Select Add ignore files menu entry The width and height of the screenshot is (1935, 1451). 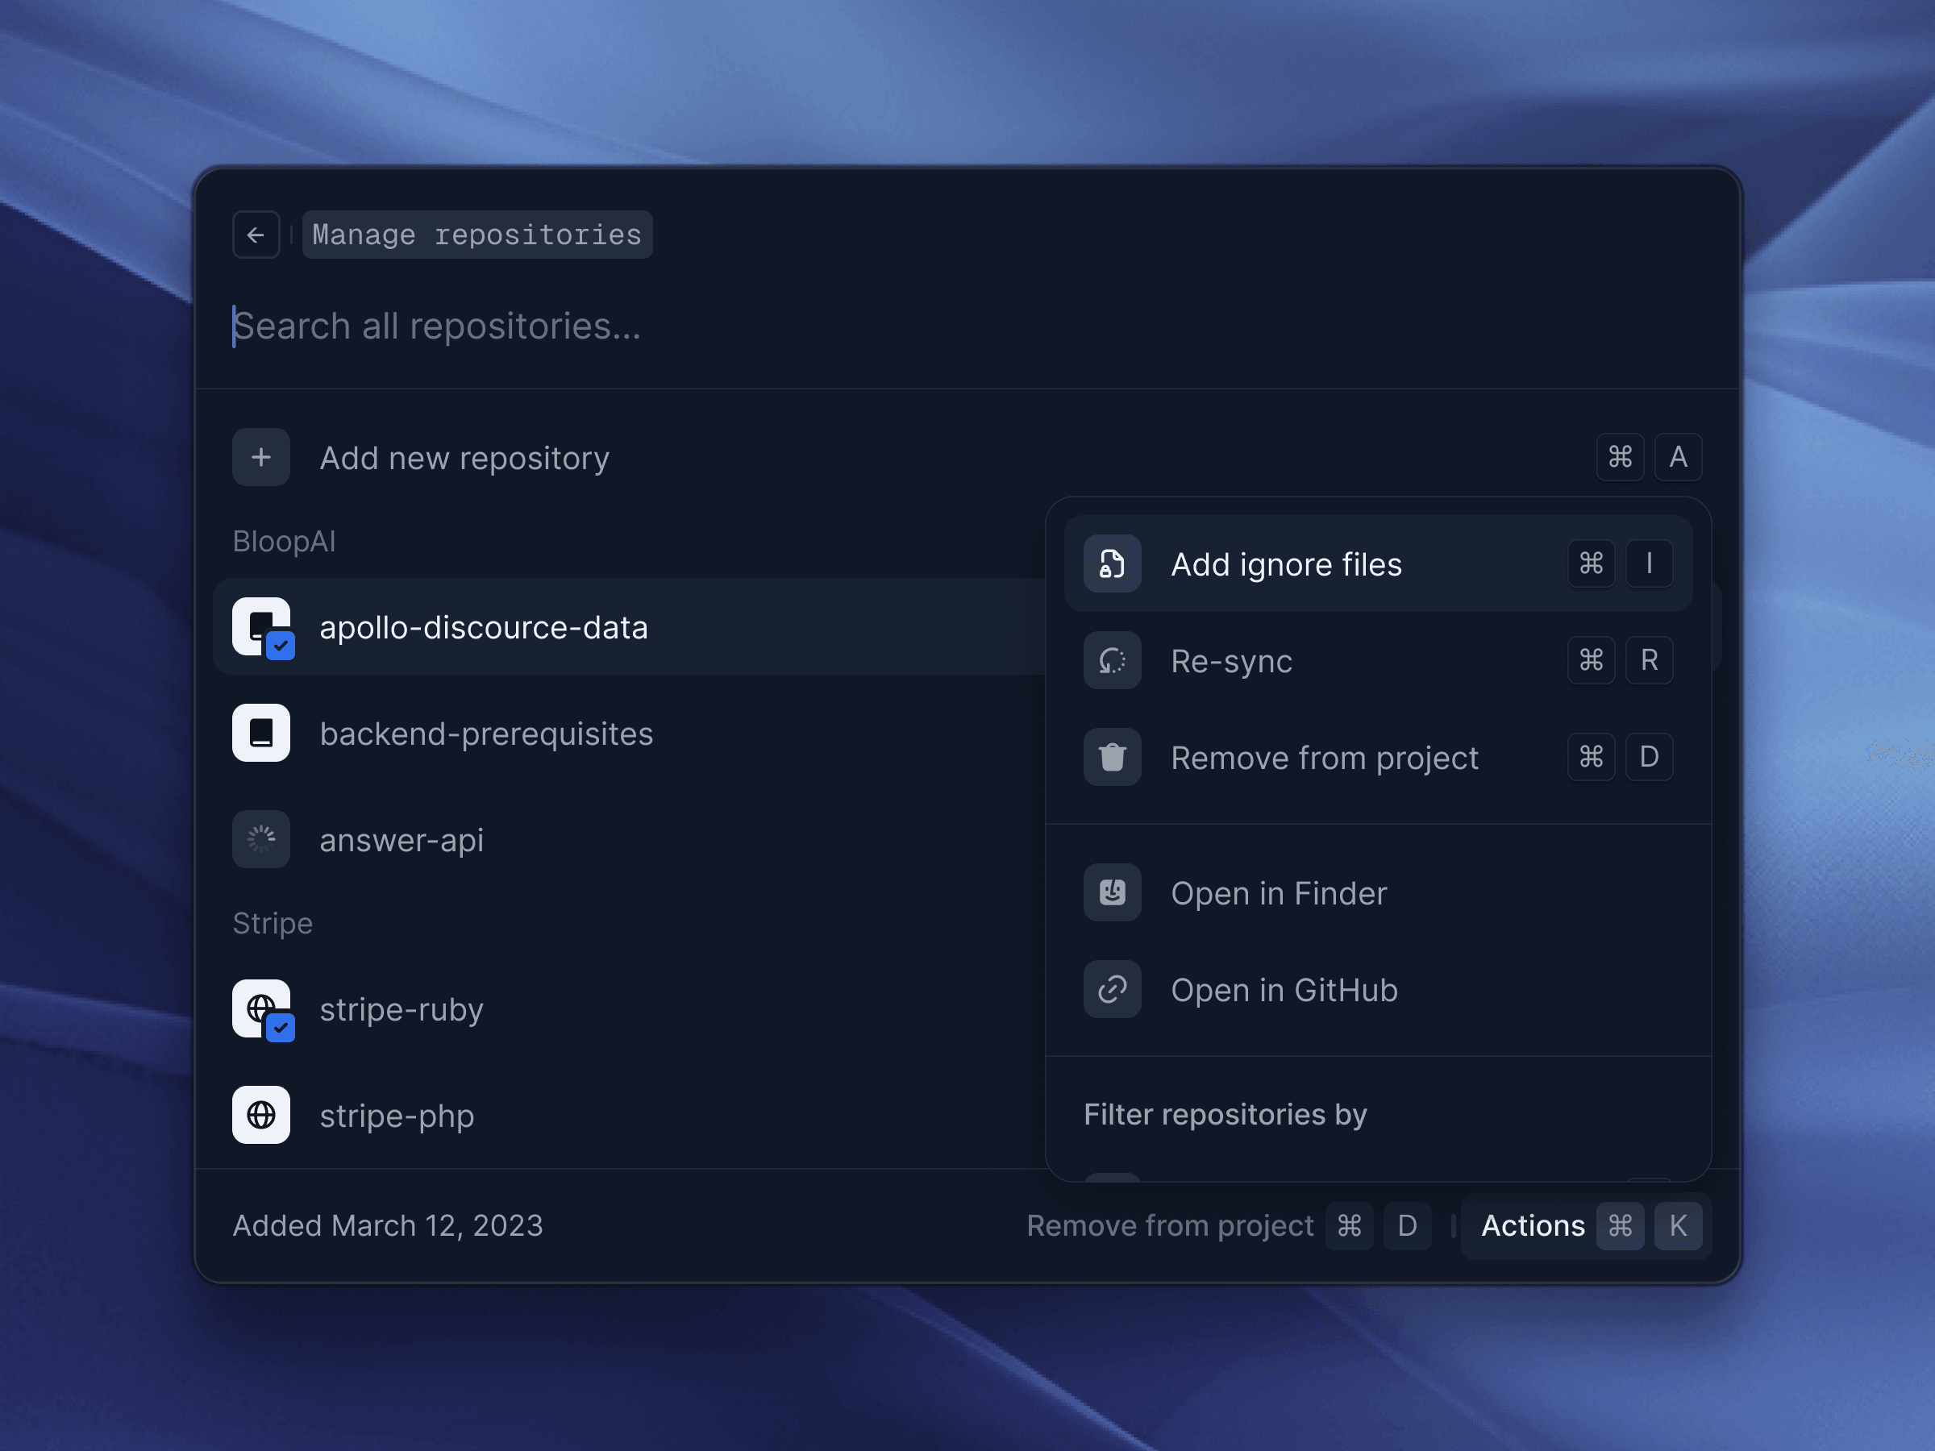(x=1286, y=564)
